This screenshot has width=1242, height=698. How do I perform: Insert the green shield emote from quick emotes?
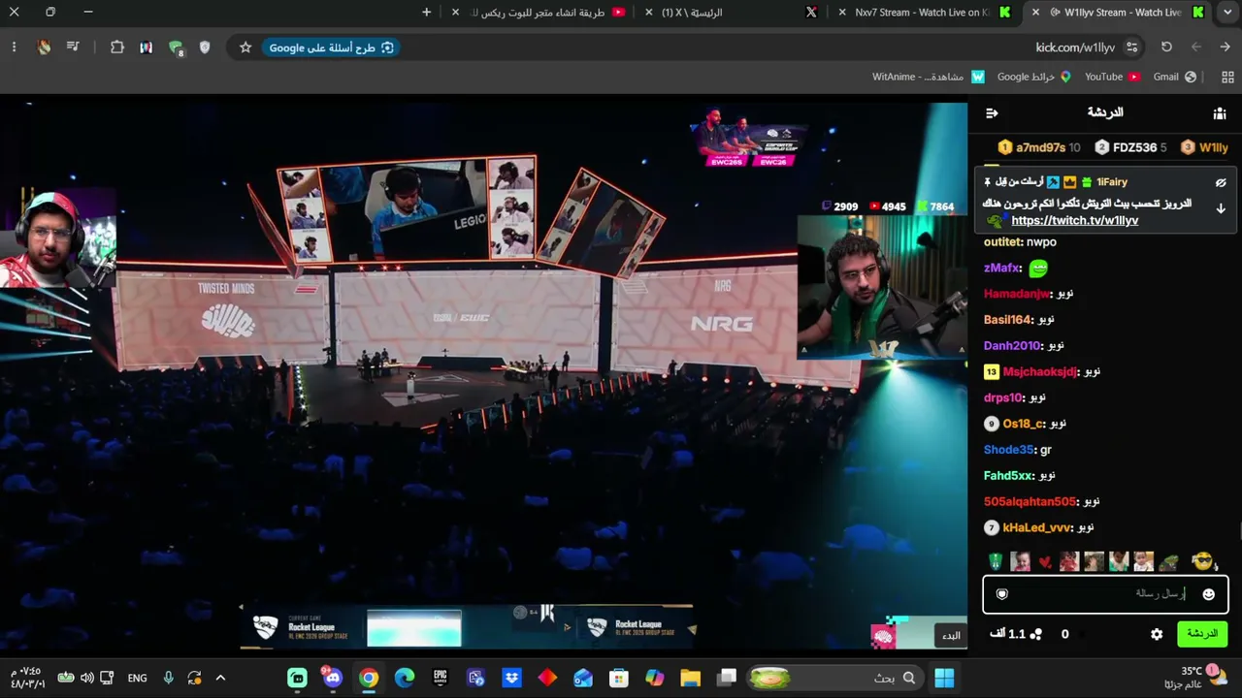point(996,562)
